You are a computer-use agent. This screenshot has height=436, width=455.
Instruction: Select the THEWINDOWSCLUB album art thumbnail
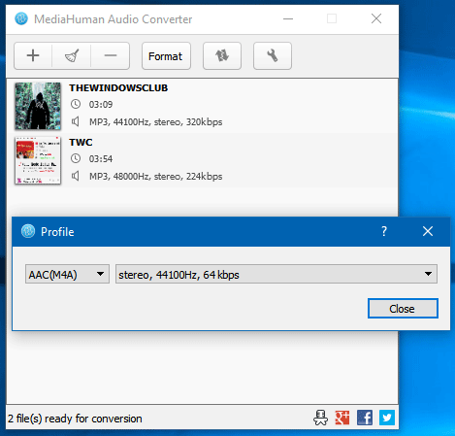coord(38,106)
